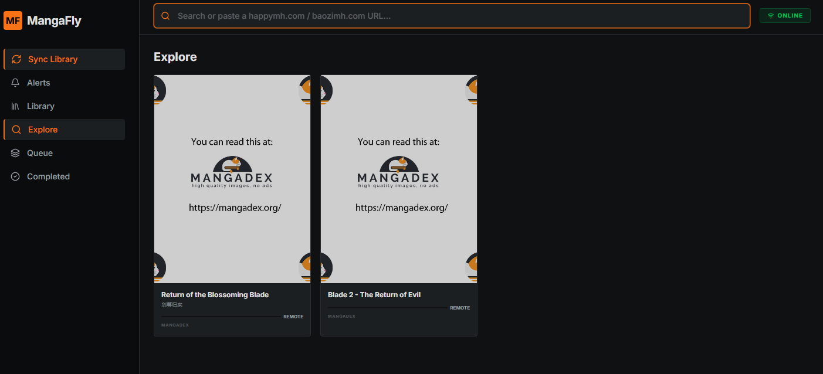823x374 pixels.
Task: Select the Queue stacked-layers icon
Action: [x=15, y=152]
